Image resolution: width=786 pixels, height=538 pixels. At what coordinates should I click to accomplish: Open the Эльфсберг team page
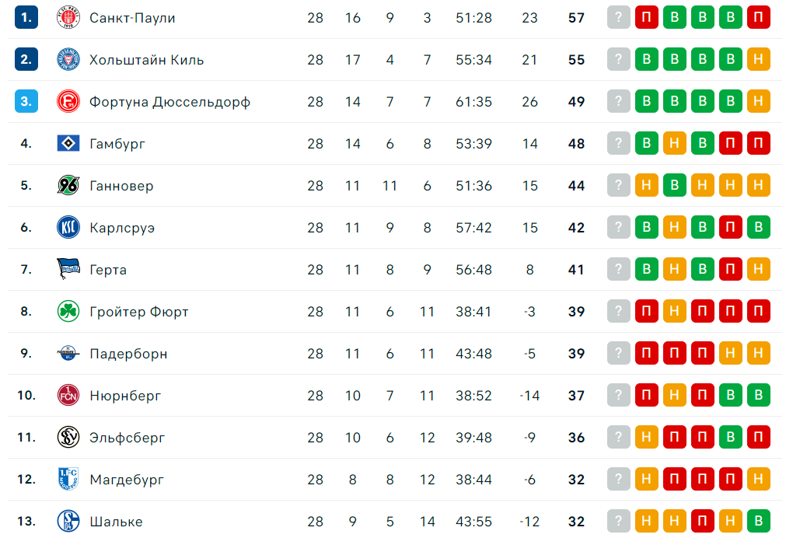pyautogui.click(x=127, y=438)
